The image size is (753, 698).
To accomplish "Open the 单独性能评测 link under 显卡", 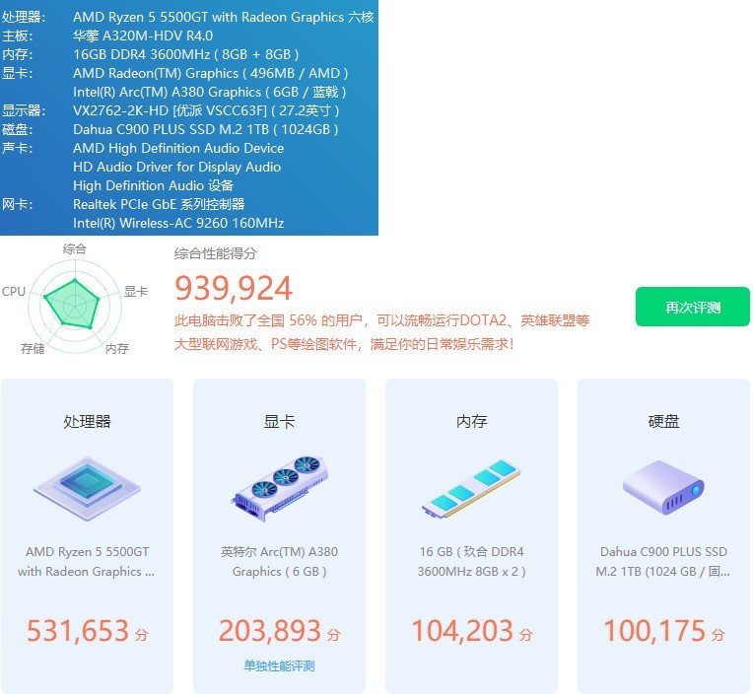I will click(x=279, y=665).
